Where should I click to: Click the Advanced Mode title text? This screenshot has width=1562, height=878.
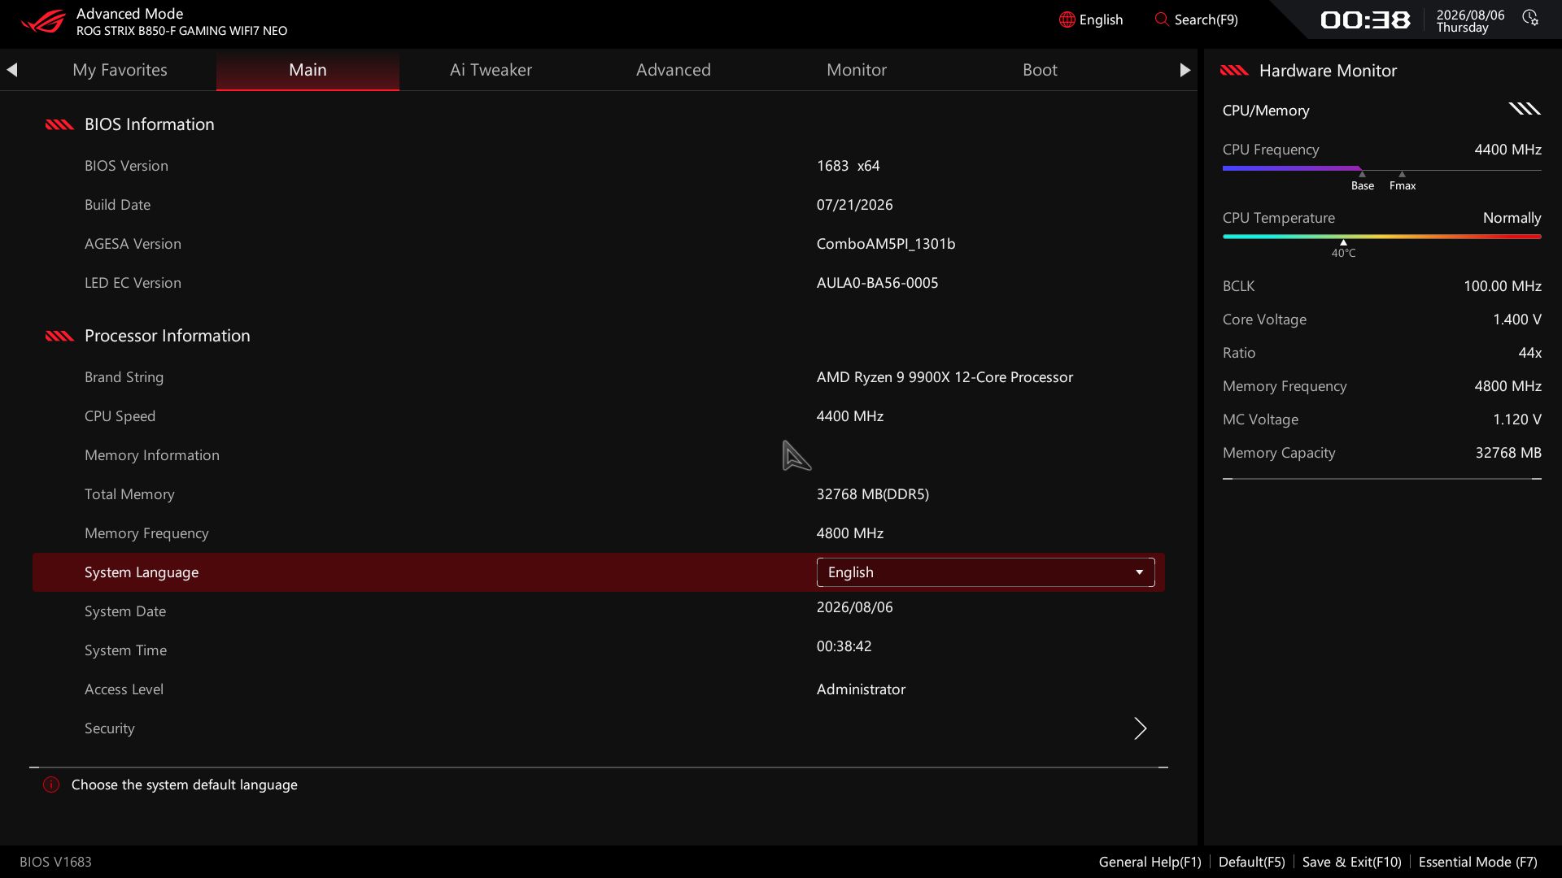tap(129, 14)
